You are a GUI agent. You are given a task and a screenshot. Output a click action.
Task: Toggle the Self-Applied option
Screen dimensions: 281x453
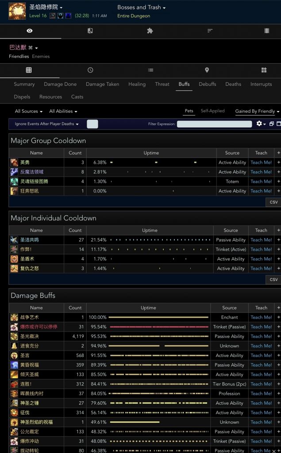(212, 111)
